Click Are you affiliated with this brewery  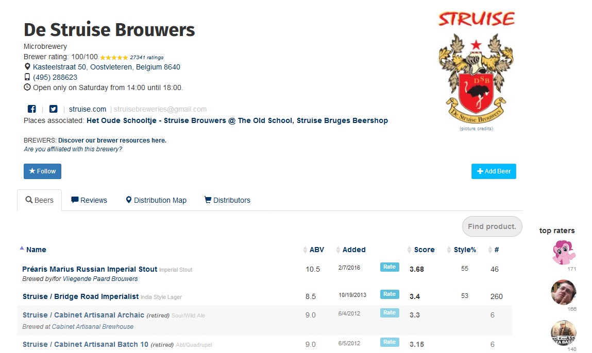(73, 149)
